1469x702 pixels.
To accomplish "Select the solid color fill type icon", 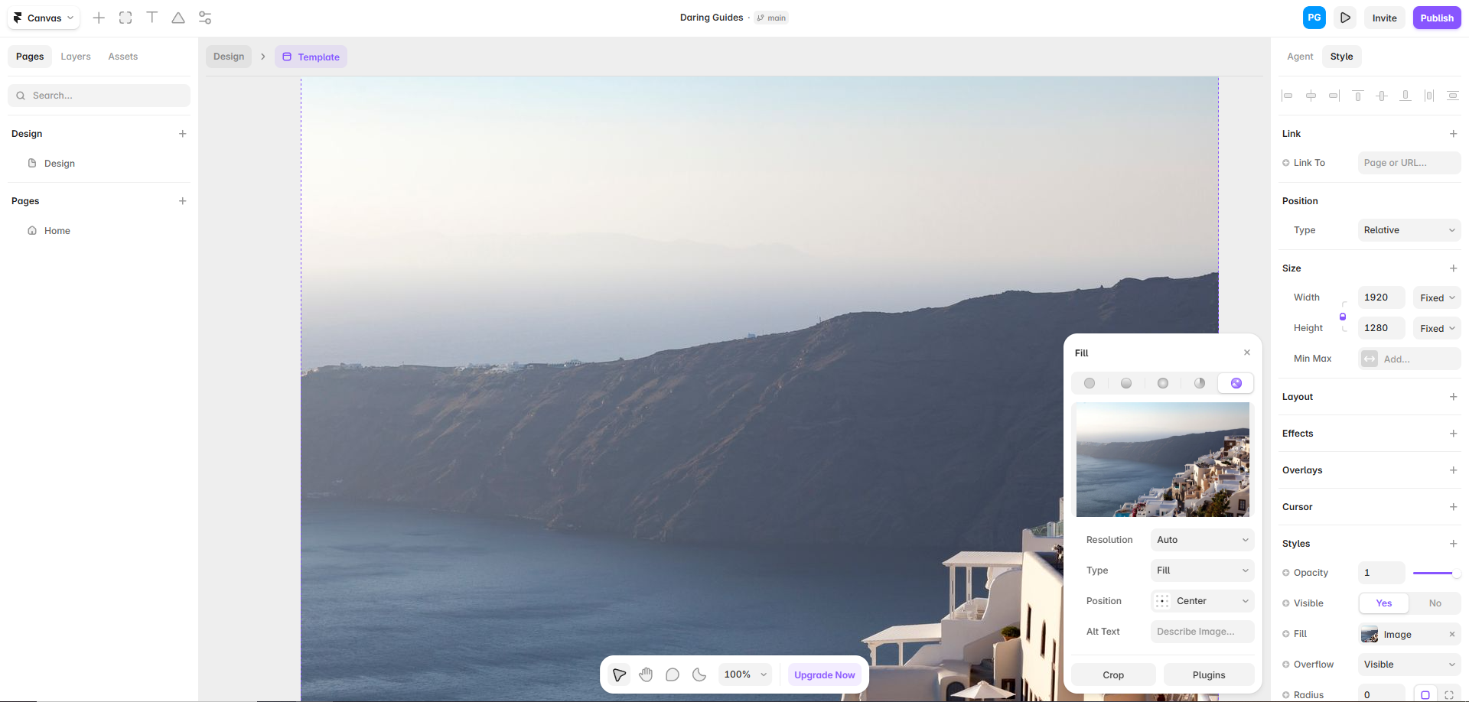I will click(x=1090, y=383).
